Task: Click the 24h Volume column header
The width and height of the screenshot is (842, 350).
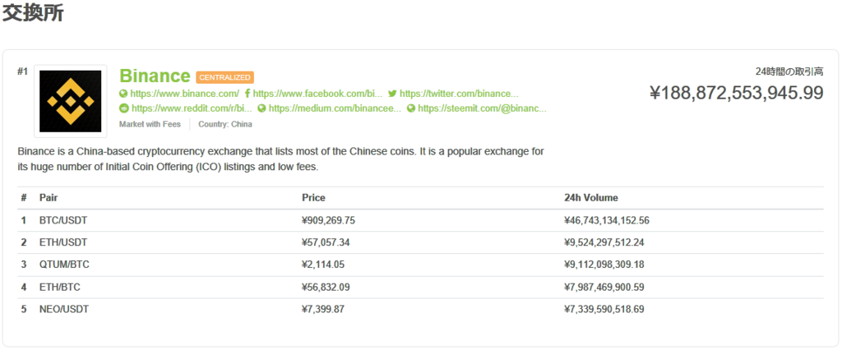Action: (x=590, y=197)
